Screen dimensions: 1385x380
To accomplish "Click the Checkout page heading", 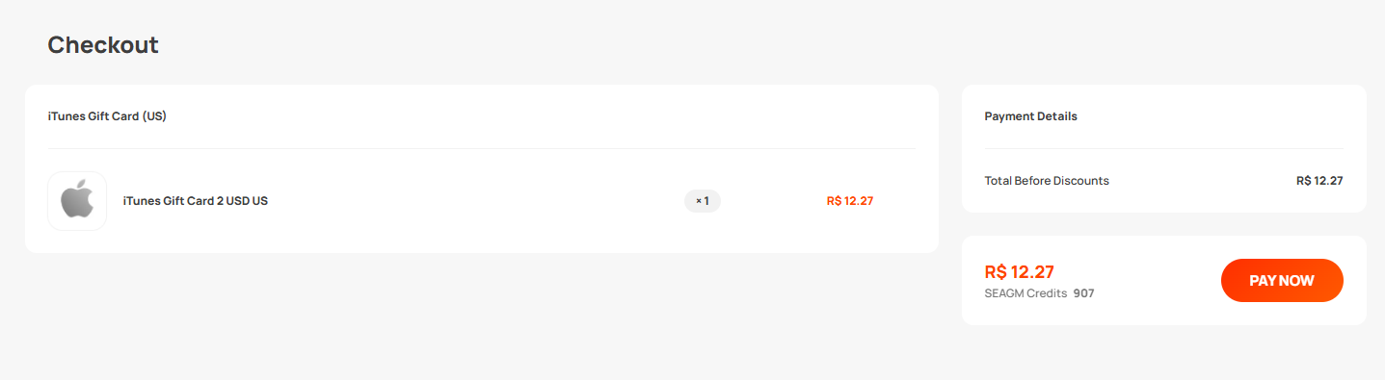I will 103,44.
